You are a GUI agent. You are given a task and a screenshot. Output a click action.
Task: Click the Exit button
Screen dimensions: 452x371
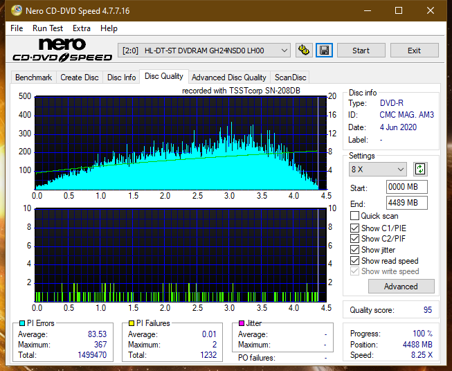click(414, 51)
